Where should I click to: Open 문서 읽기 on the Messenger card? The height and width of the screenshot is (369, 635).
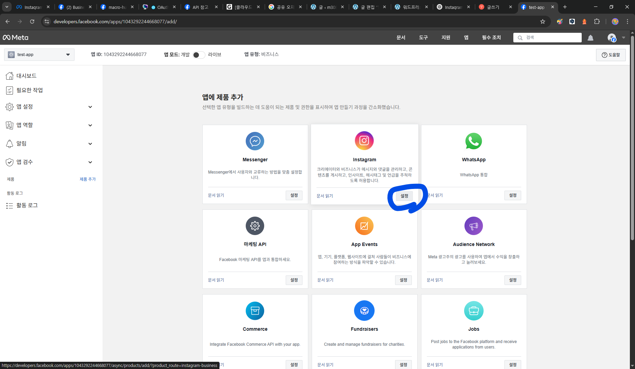pyautogui.click(x=216, y=195)
